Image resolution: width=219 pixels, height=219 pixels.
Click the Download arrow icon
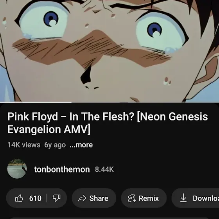(183, 198)
